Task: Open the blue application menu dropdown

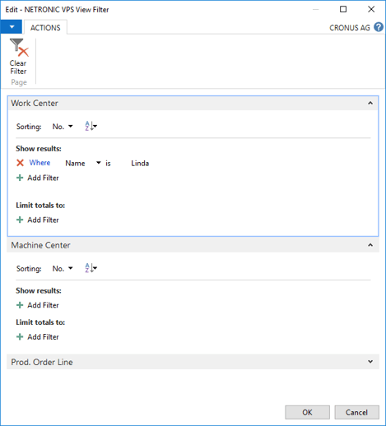Action: pos(12,27)
